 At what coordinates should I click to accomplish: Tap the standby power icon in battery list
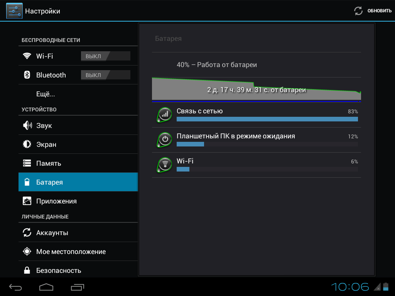(x=164, y=140)
